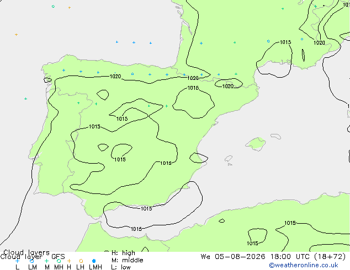
Task: Click the 'LMH' legend label
Action: pos(96,267)
